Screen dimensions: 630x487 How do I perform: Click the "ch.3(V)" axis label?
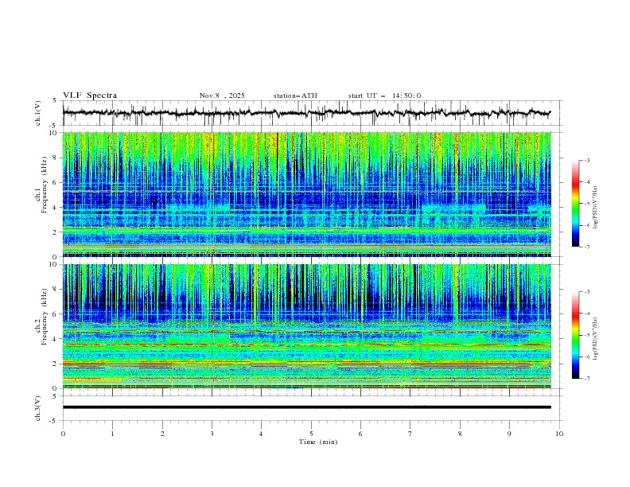(x=38, y=408)
